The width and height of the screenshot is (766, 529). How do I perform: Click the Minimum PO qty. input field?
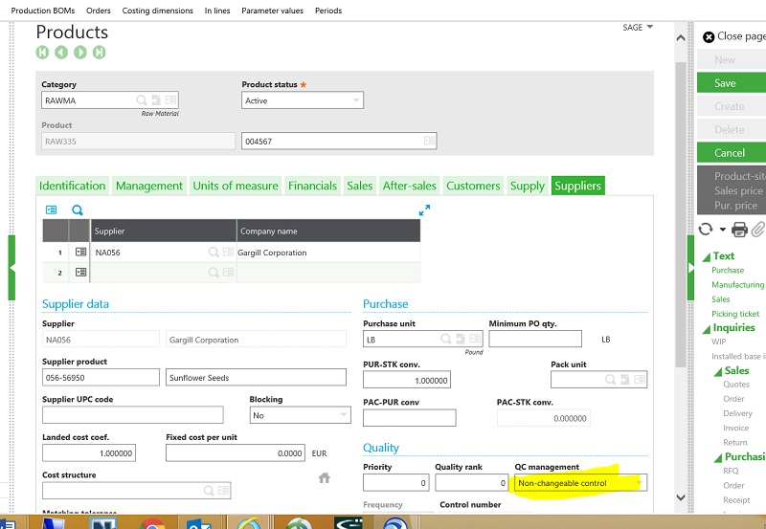click(x=534, y=339)
